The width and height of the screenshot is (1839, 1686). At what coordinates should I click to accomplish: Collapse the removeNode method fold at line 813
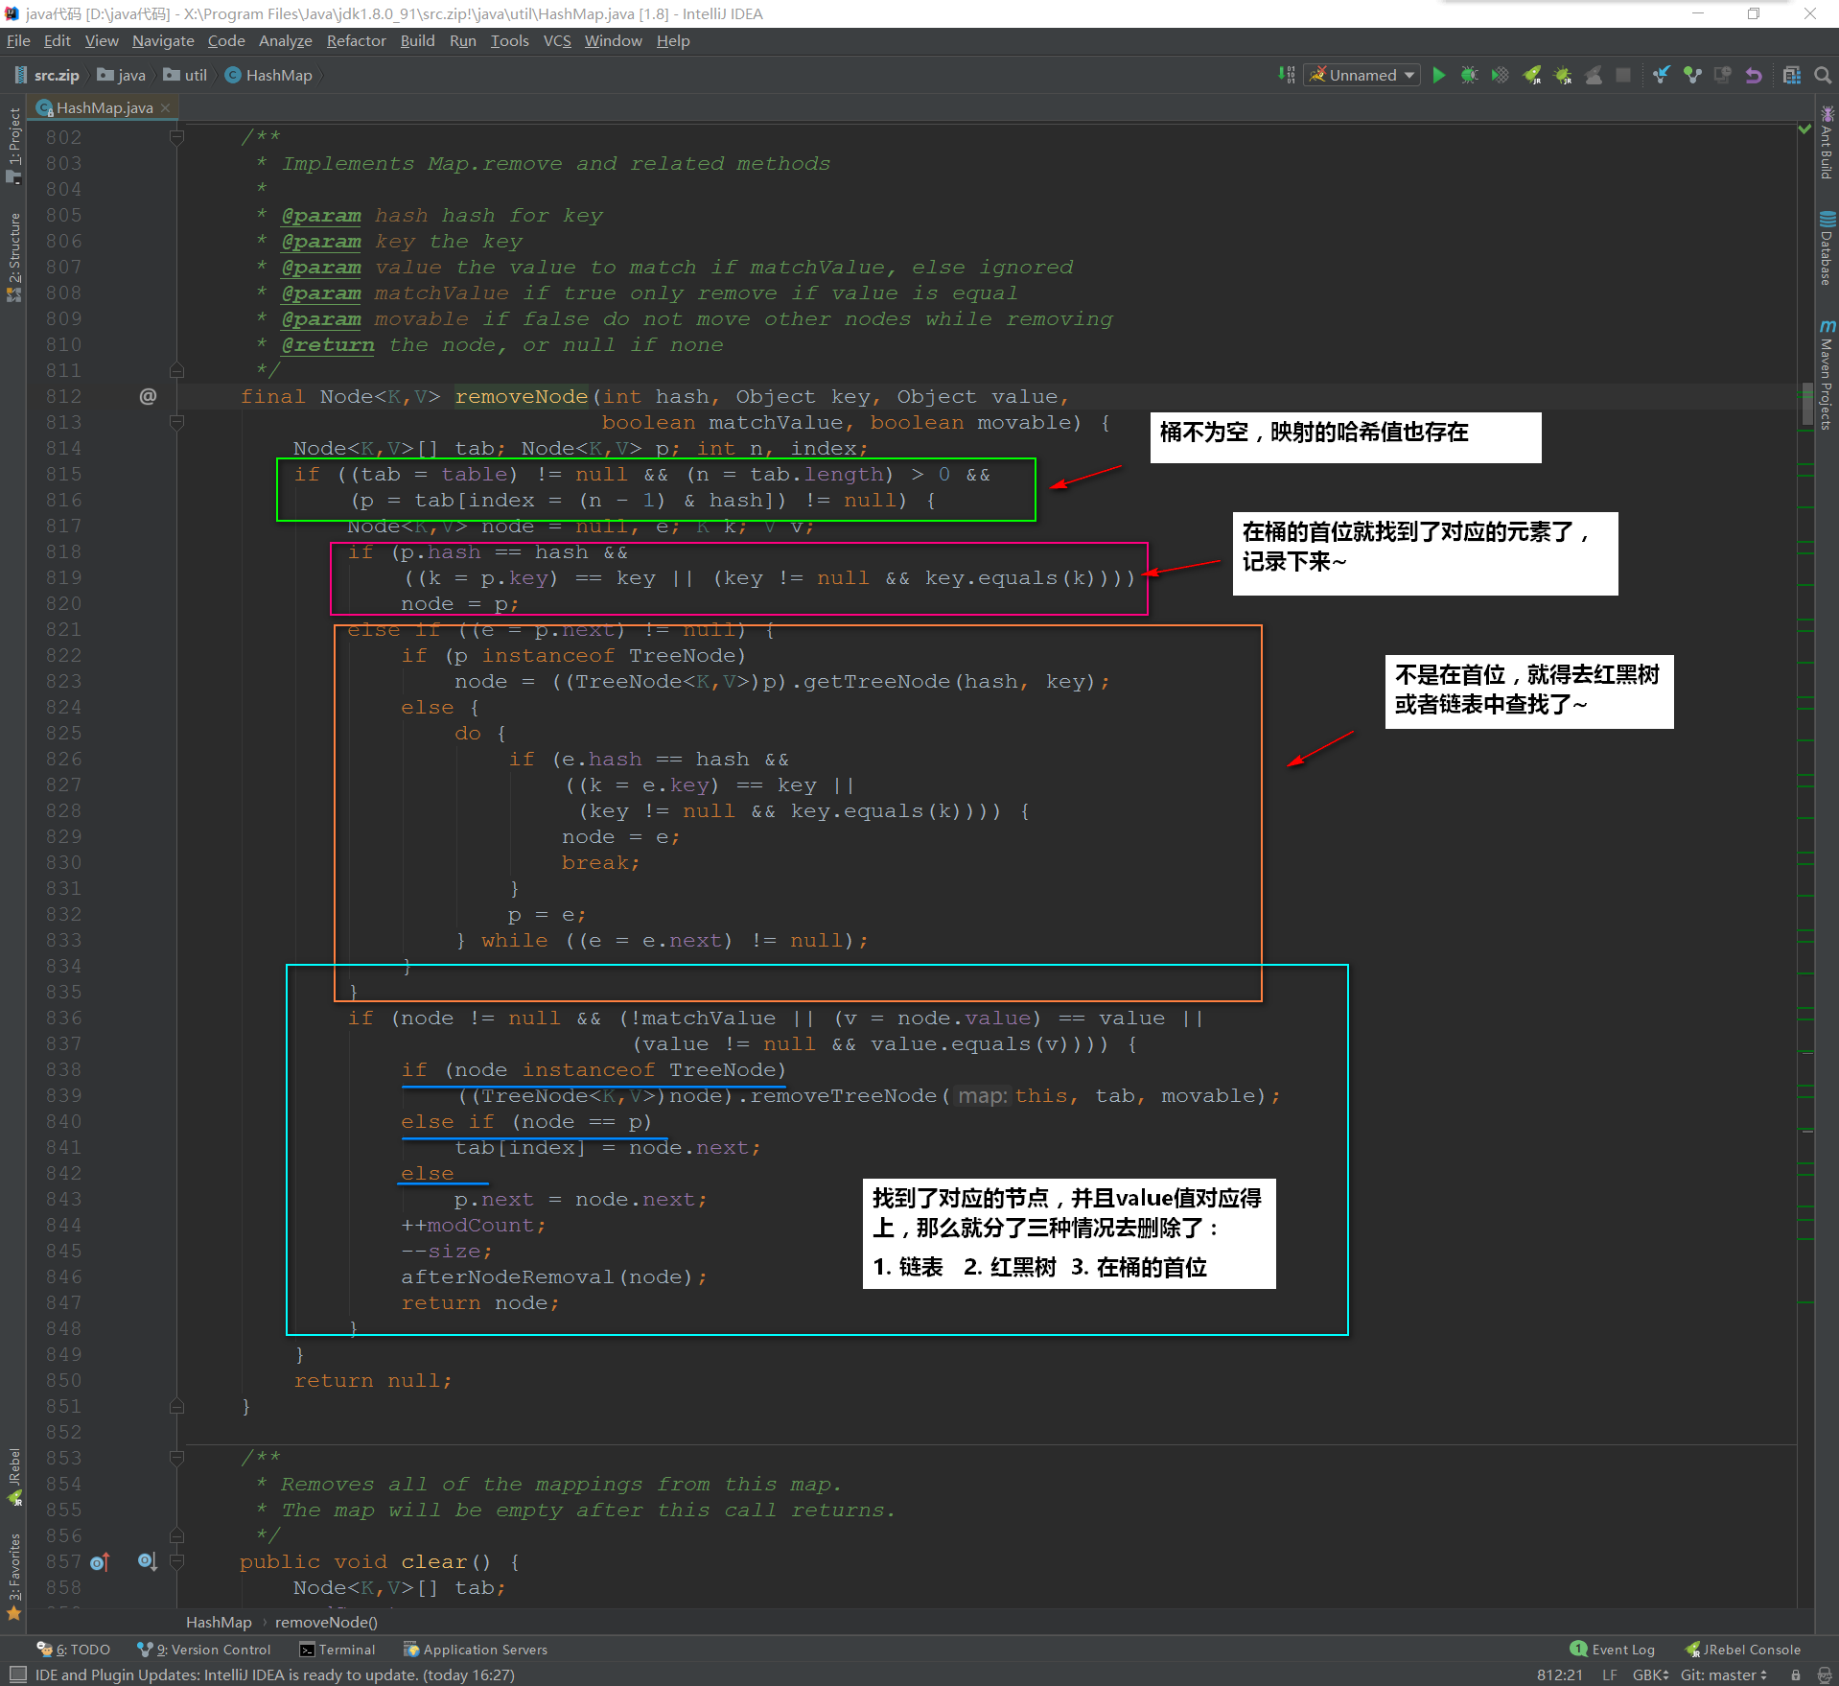click(176, 422)
